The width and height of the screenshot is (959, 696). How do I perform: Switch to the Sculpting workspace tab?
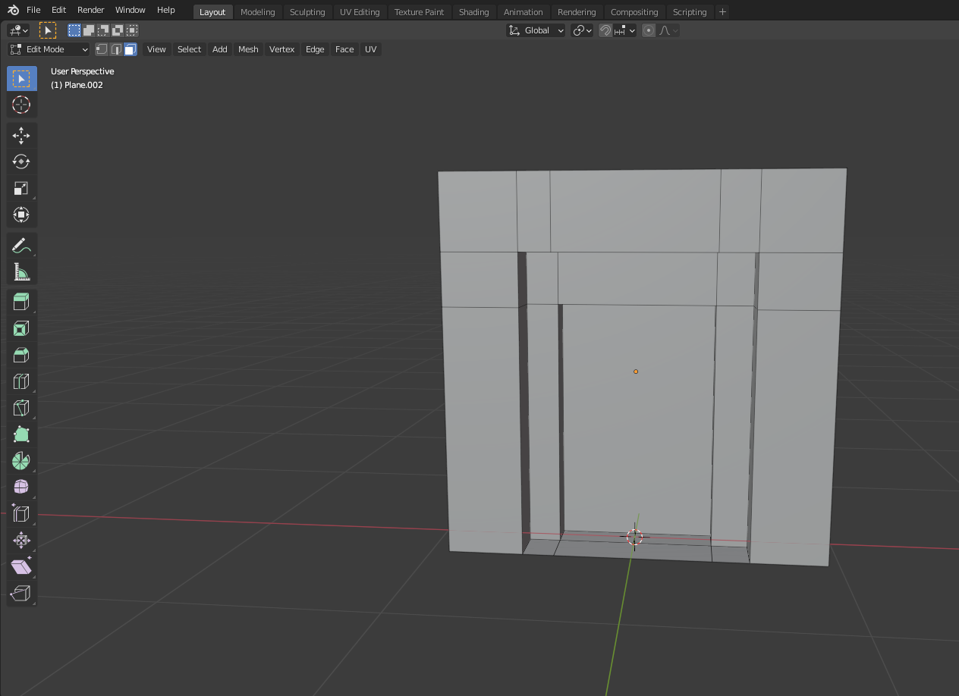pos(307,12)
